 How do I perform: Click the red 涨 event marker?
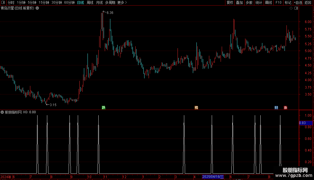(286, 107)
